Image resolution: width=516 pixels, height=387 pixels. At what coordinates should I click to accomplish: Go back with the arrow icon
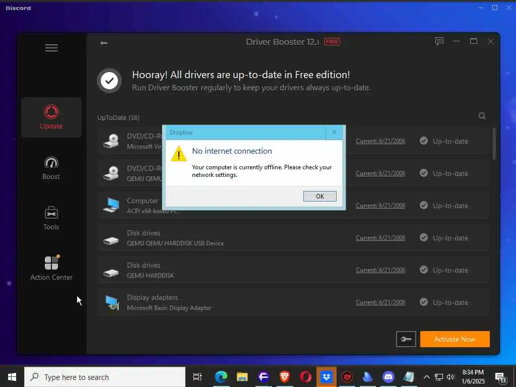(x=104, y=43)
